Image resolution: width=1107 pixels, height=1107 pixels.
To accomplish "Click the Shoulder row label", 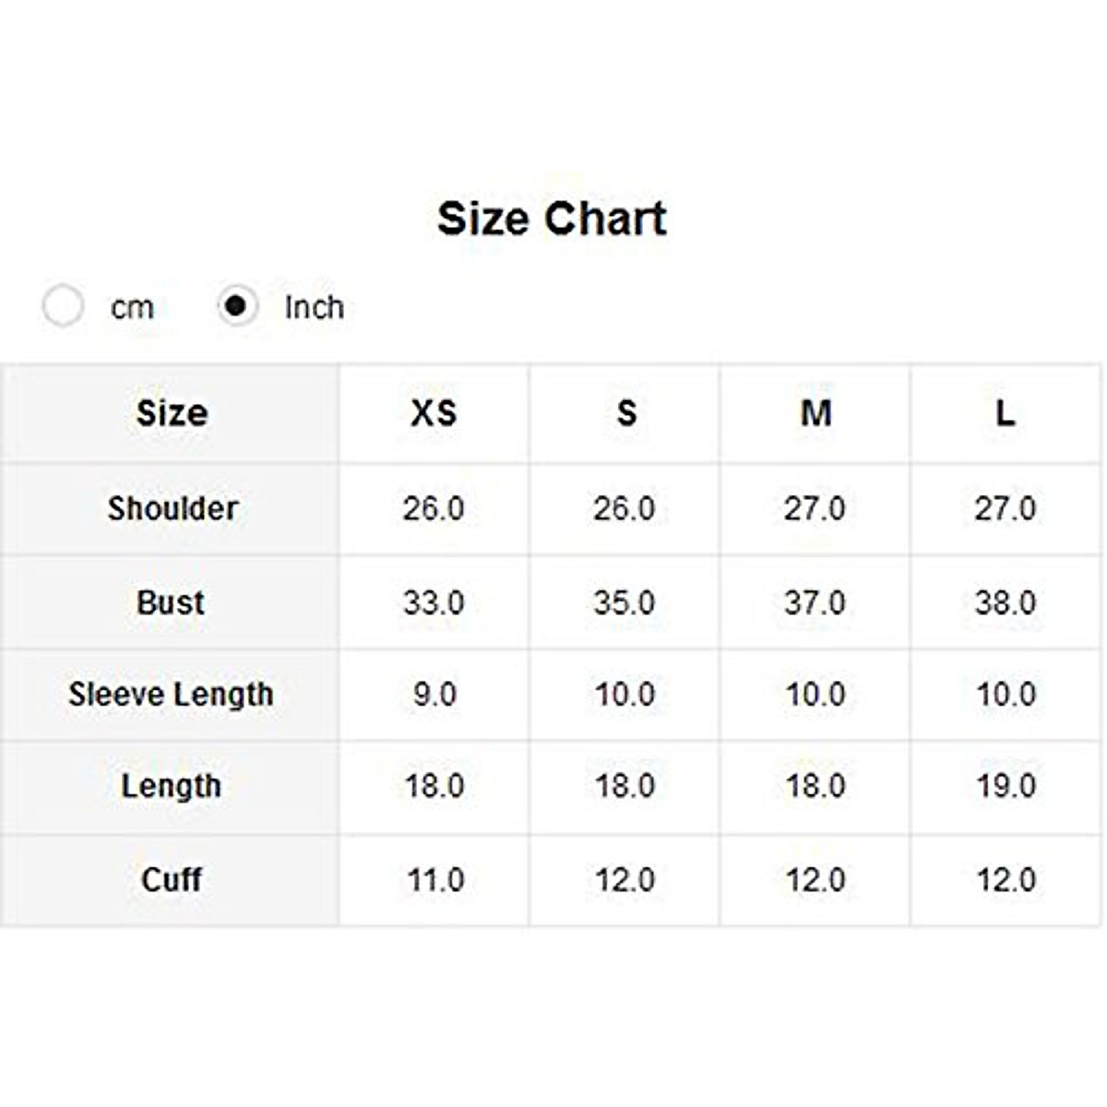I will (173, 508).
